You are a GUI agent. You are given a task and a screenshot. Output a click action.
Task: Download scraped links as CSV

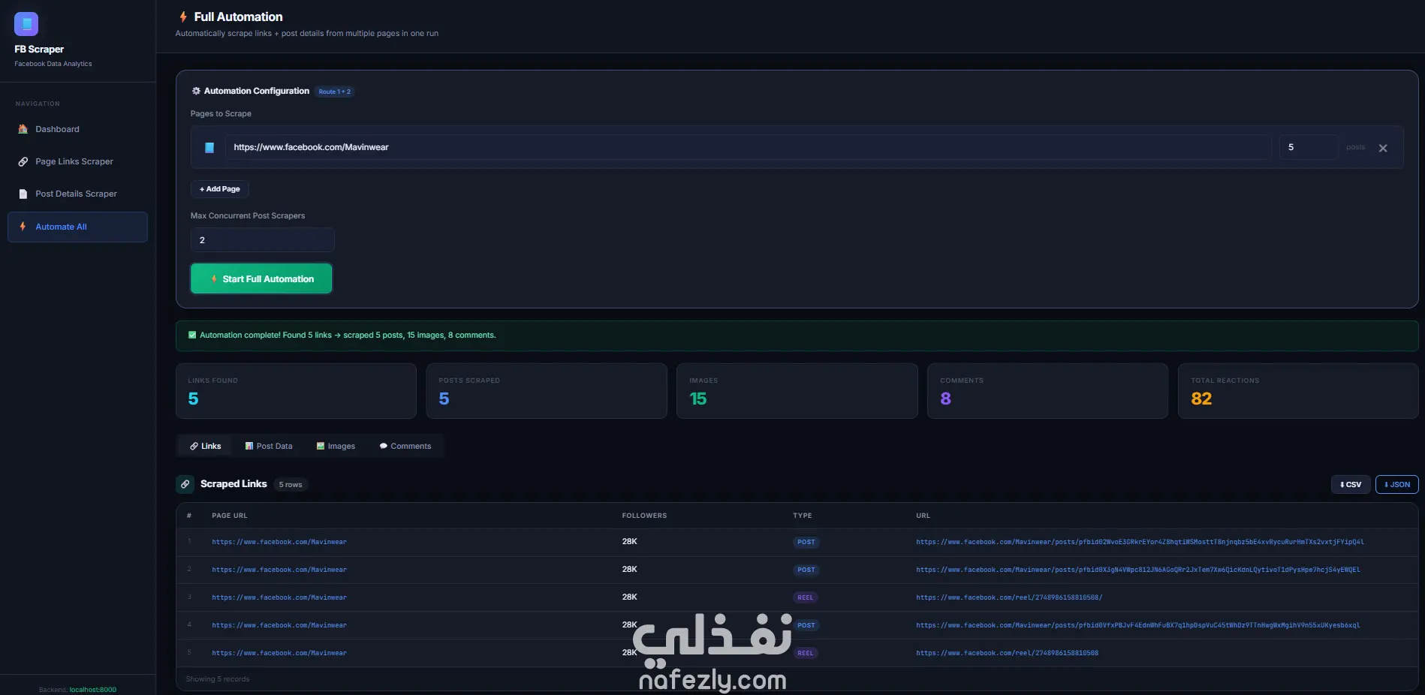(1351, 485)
